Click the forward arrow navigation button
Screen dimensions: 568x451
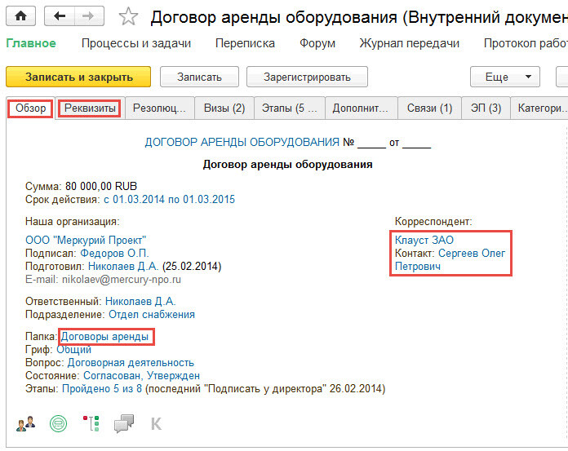coord(89,16)
